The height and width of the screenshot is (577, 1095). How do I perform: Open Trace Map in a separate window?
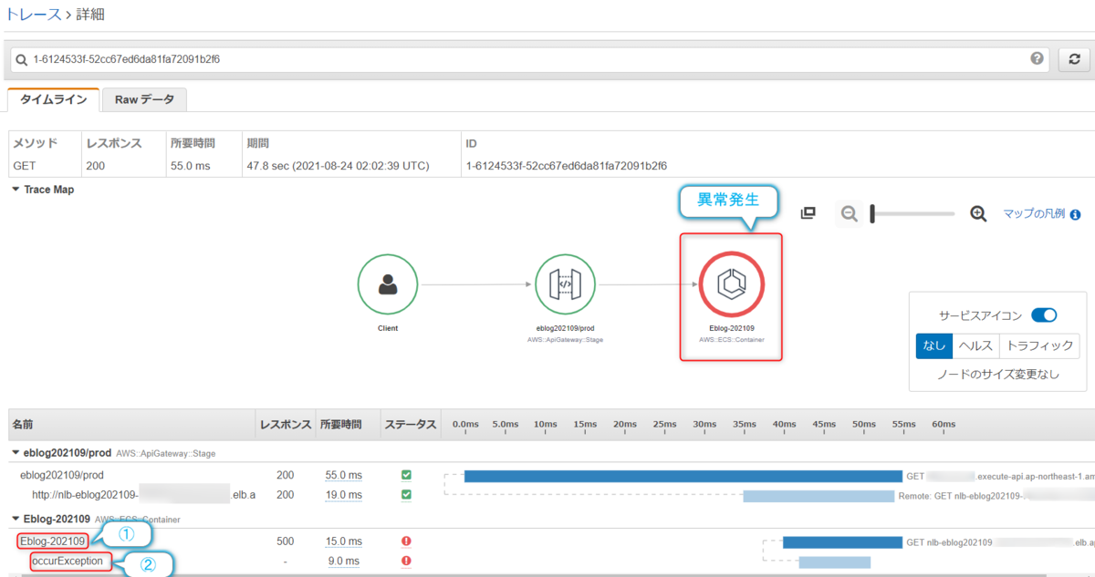click(807, 211)
